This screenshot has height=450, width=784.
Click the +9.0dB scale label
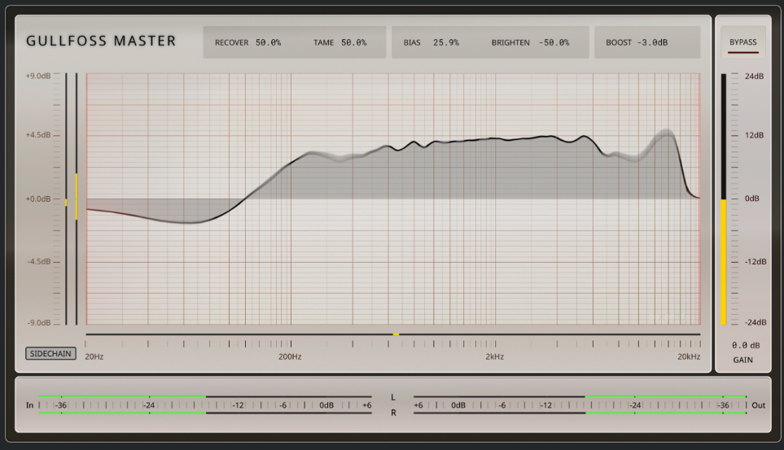38,76
